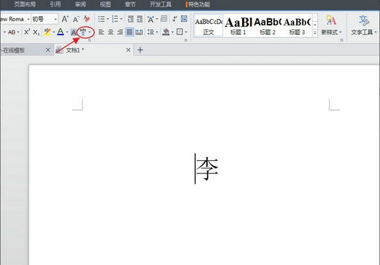This screenshot has height=265, width=380.
Task: Click the blue frame icon after paragraph marks
Action: point(184,19)
